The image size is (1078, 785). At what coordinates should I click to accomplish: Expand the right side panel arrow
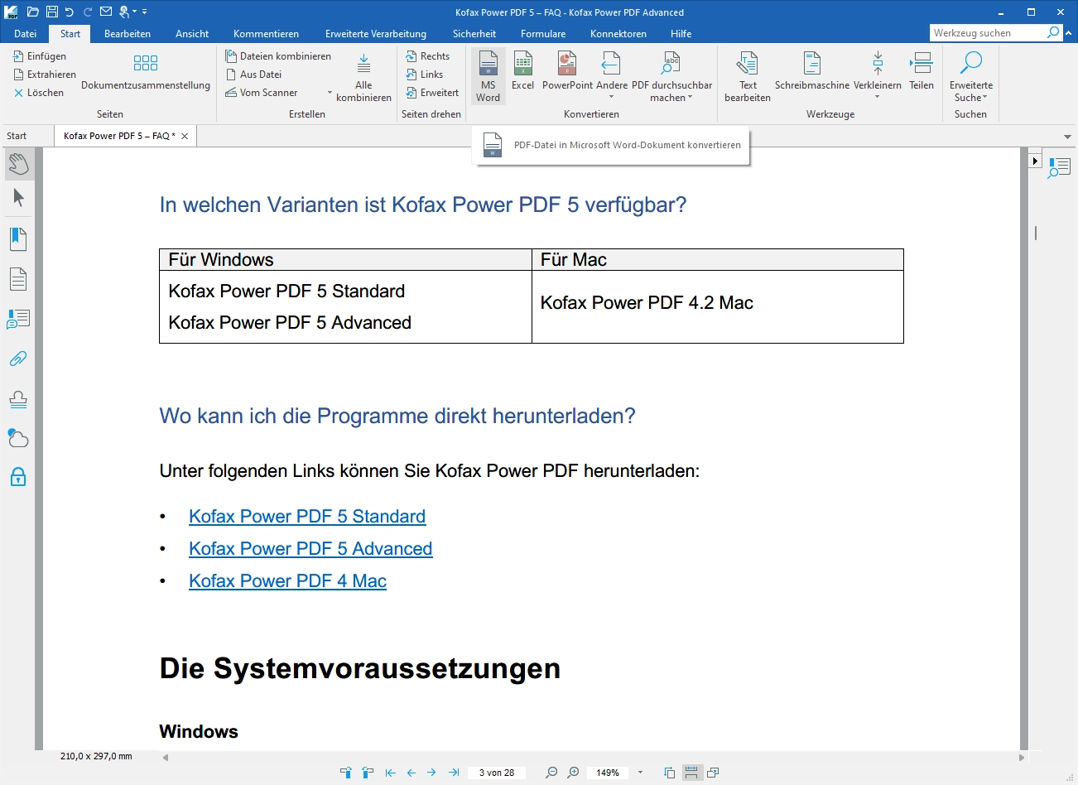pos(1035,161)
